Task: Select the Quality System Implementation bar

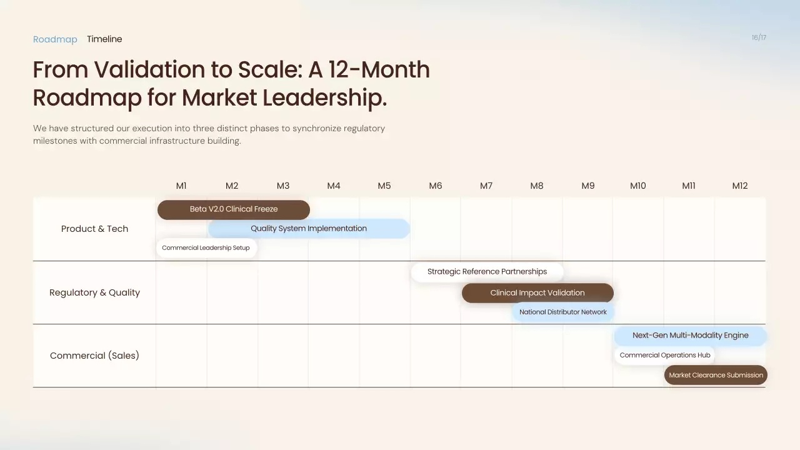Action: (309, 229)
